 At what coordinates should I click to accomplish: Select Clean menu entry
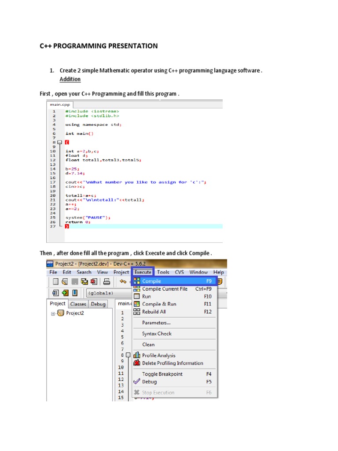coord(174,344)
